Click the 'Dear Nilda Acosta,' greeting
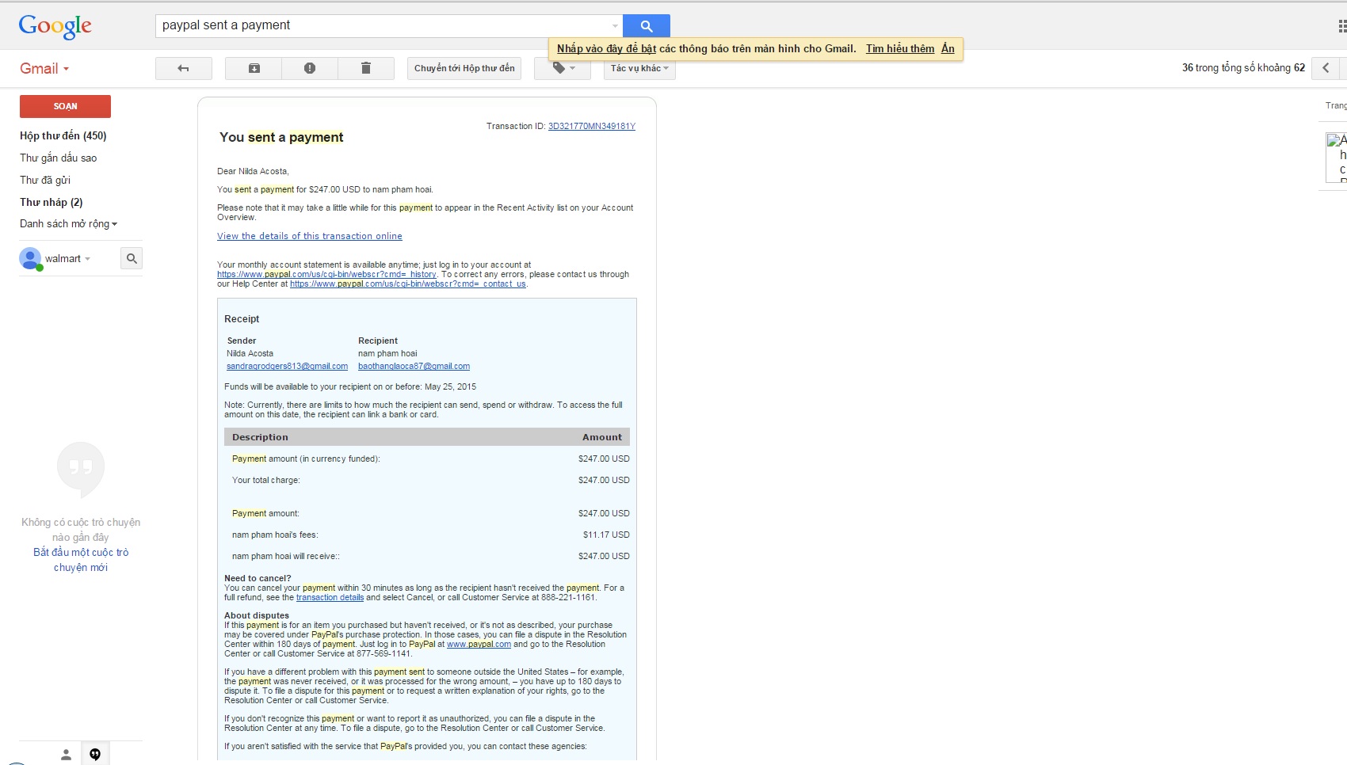This screenshot has width=1347, height=765. [253, 171]
